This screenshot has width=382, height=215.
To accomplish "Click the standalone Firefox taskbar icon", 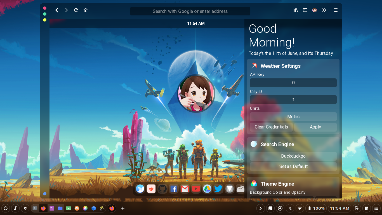I will pos(112,208).
